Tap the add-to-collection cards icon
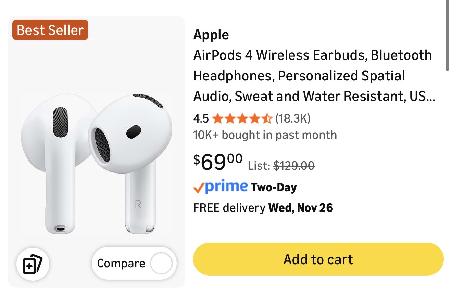 click(x=33, y=264)
